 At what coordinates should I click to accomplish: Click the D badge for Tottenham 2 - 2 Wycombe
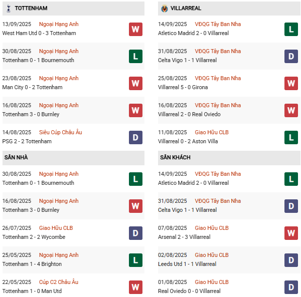click(x=135, y=233)
